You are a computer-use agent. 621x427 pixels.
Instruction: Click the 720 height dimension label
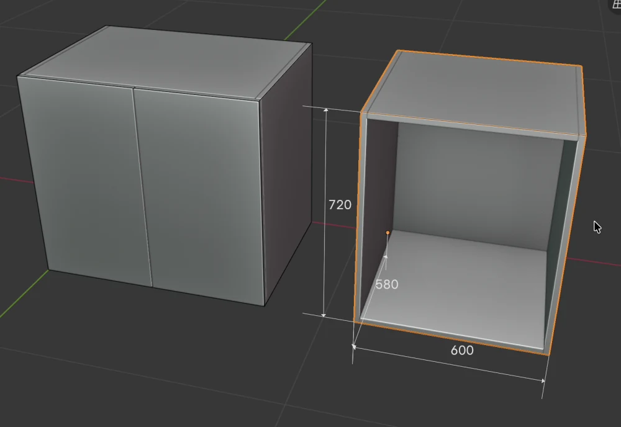340,205
